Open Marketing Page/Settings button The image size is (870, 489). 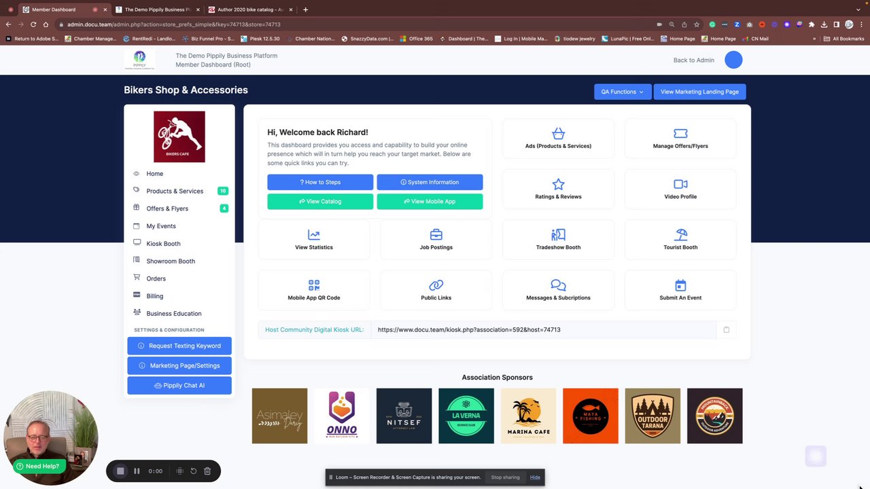point(179,365)
